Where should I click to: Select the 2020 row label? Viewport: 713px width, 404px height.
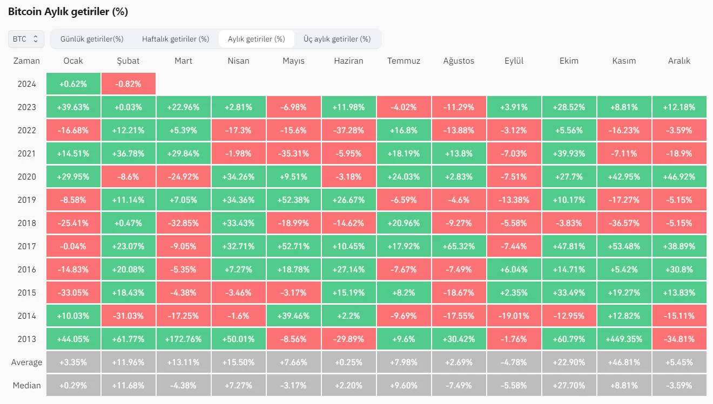(26, 177)
